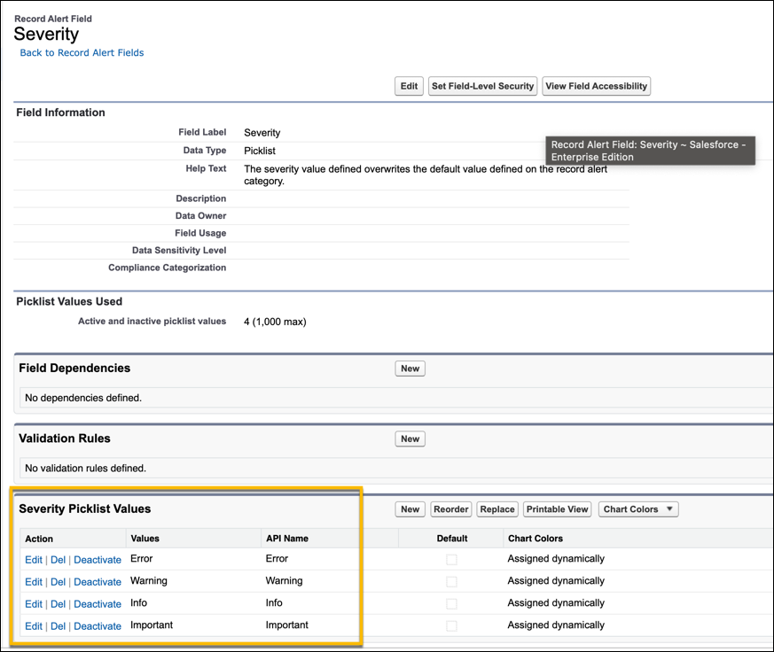Go back to Record Alert Fields
This screenshot has width=774, height=652.
coord(82,53)
